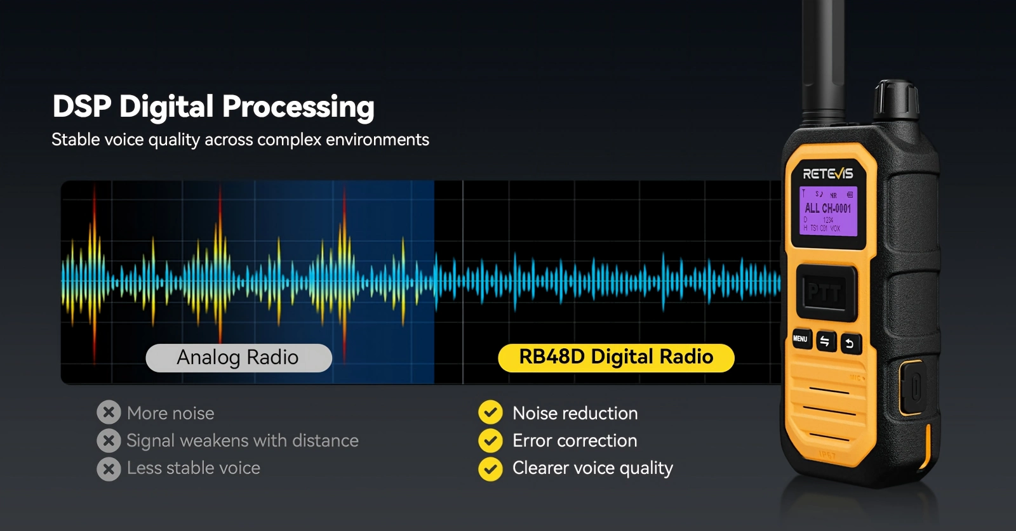This screenshot has height=531, width=1016.
Task: Click the Noise reduction text
Action: [x=575, y=413]
